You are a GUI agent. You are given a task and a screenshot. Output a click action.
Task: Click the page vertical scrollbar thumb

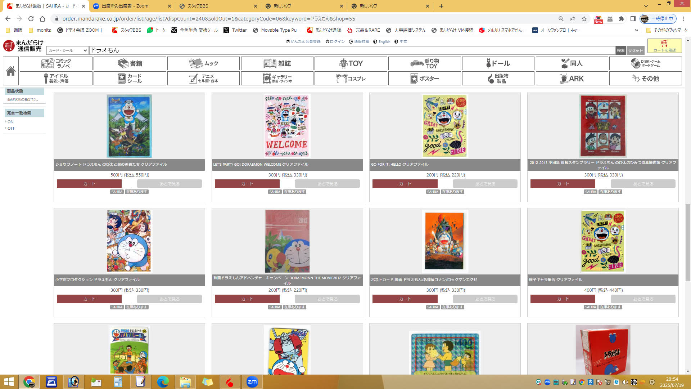(x=688, y=242)
